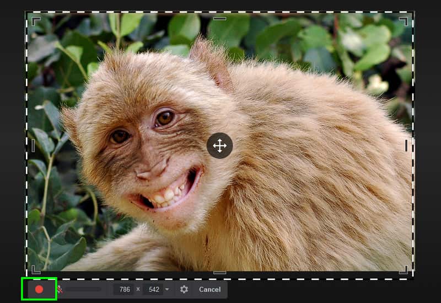The image size is (441, 303).
Task: Click the height field showing 542
Action: (x=153, y=289)
